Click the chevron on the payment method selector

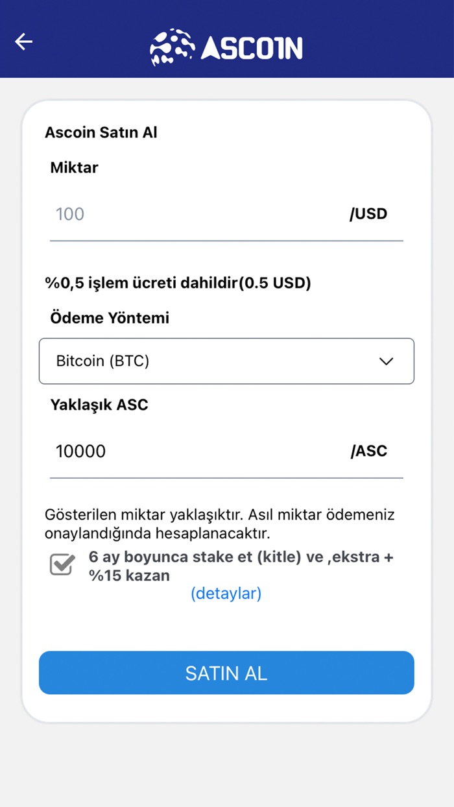tap(387, 361)
